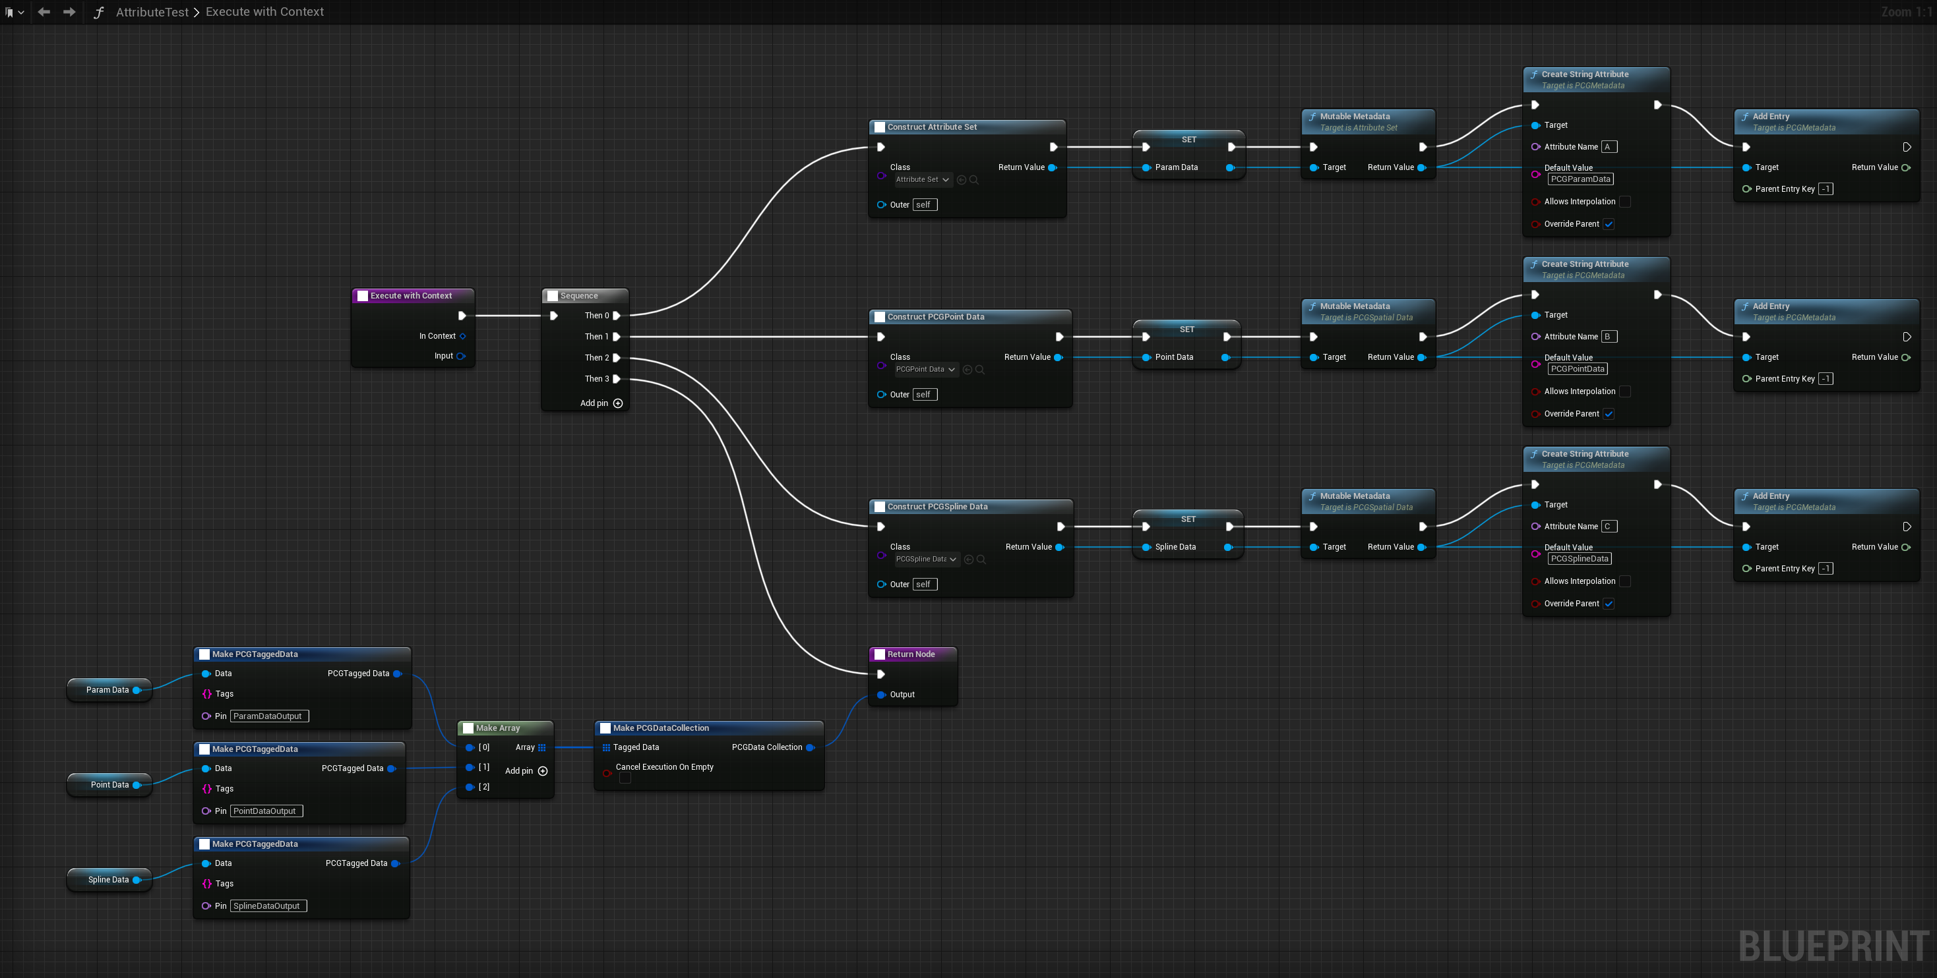Image resolution: width=1937 pixels, height=978 pixels.
Task: Expand the chevron next to the bookmark icon
Action: tap(21, 11)
